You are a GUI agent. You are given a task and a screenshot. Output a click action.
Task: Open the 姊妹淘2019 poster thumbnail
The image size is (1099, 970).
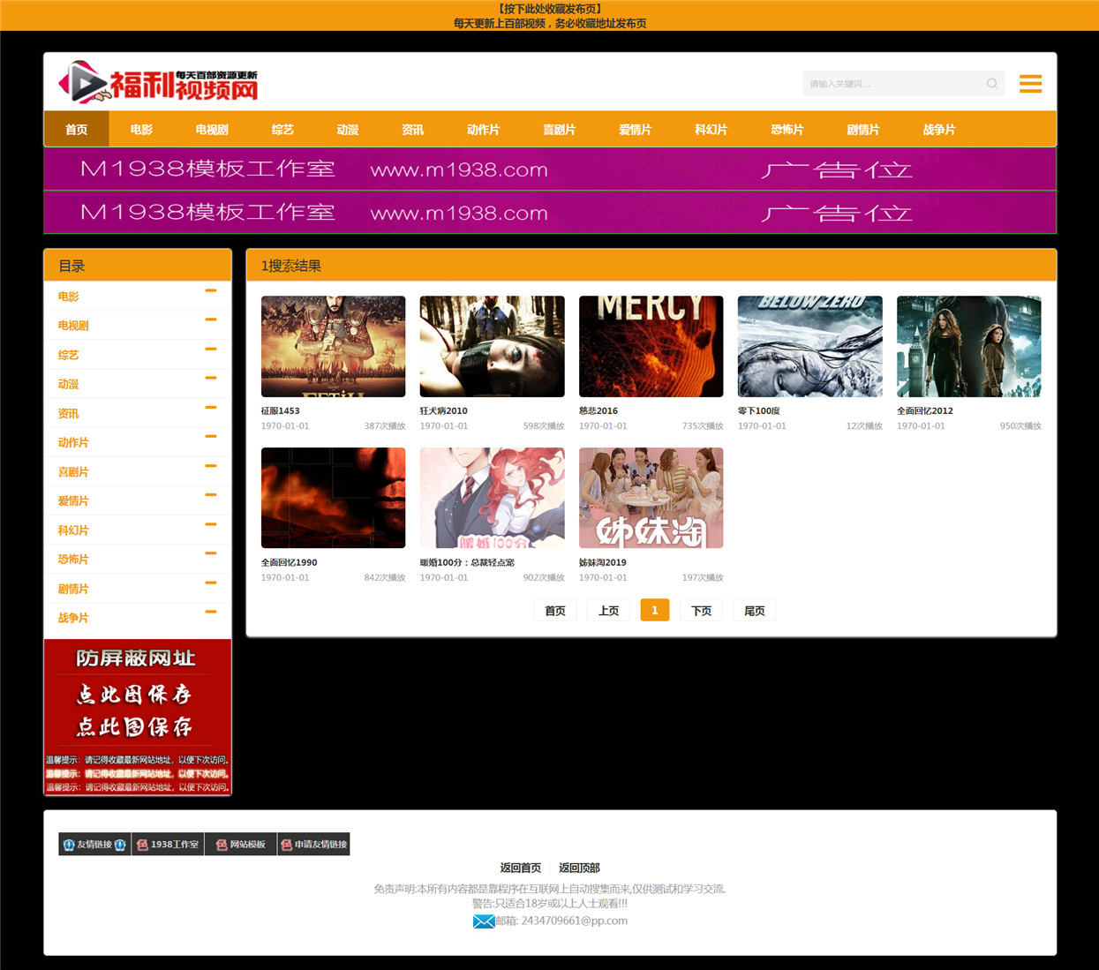click(651, 498)
